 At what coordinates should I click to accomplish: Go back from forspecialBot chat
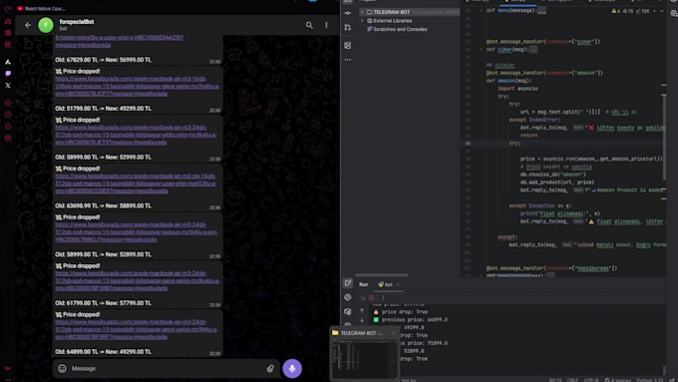[28, 25]
